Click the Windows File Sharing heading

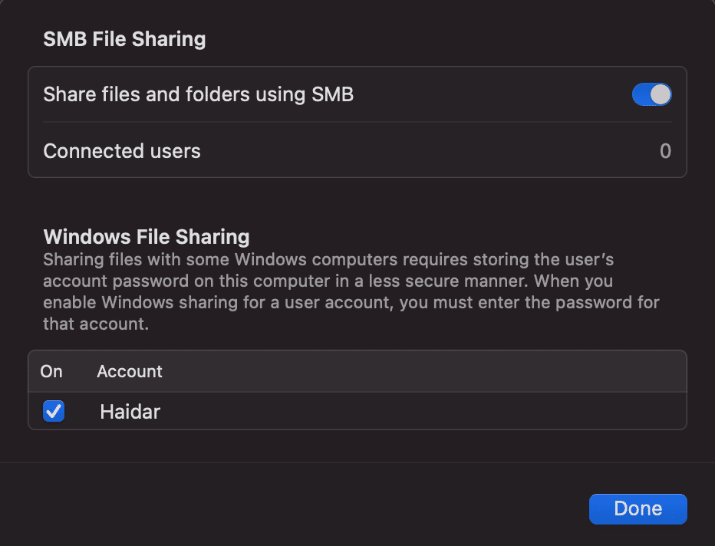click(147, 236)
